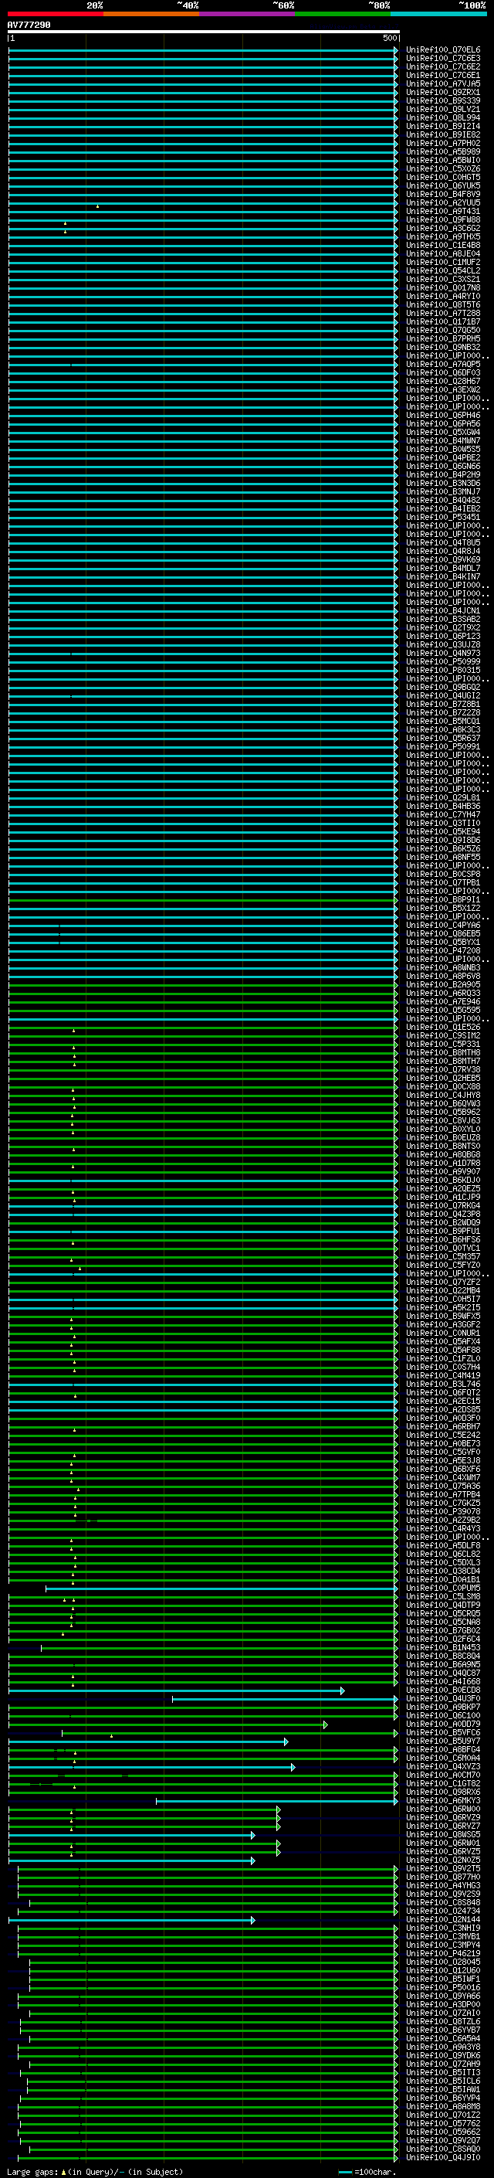Select hit label UniRef100_B8MTH8

click(x=443, y=1052)
